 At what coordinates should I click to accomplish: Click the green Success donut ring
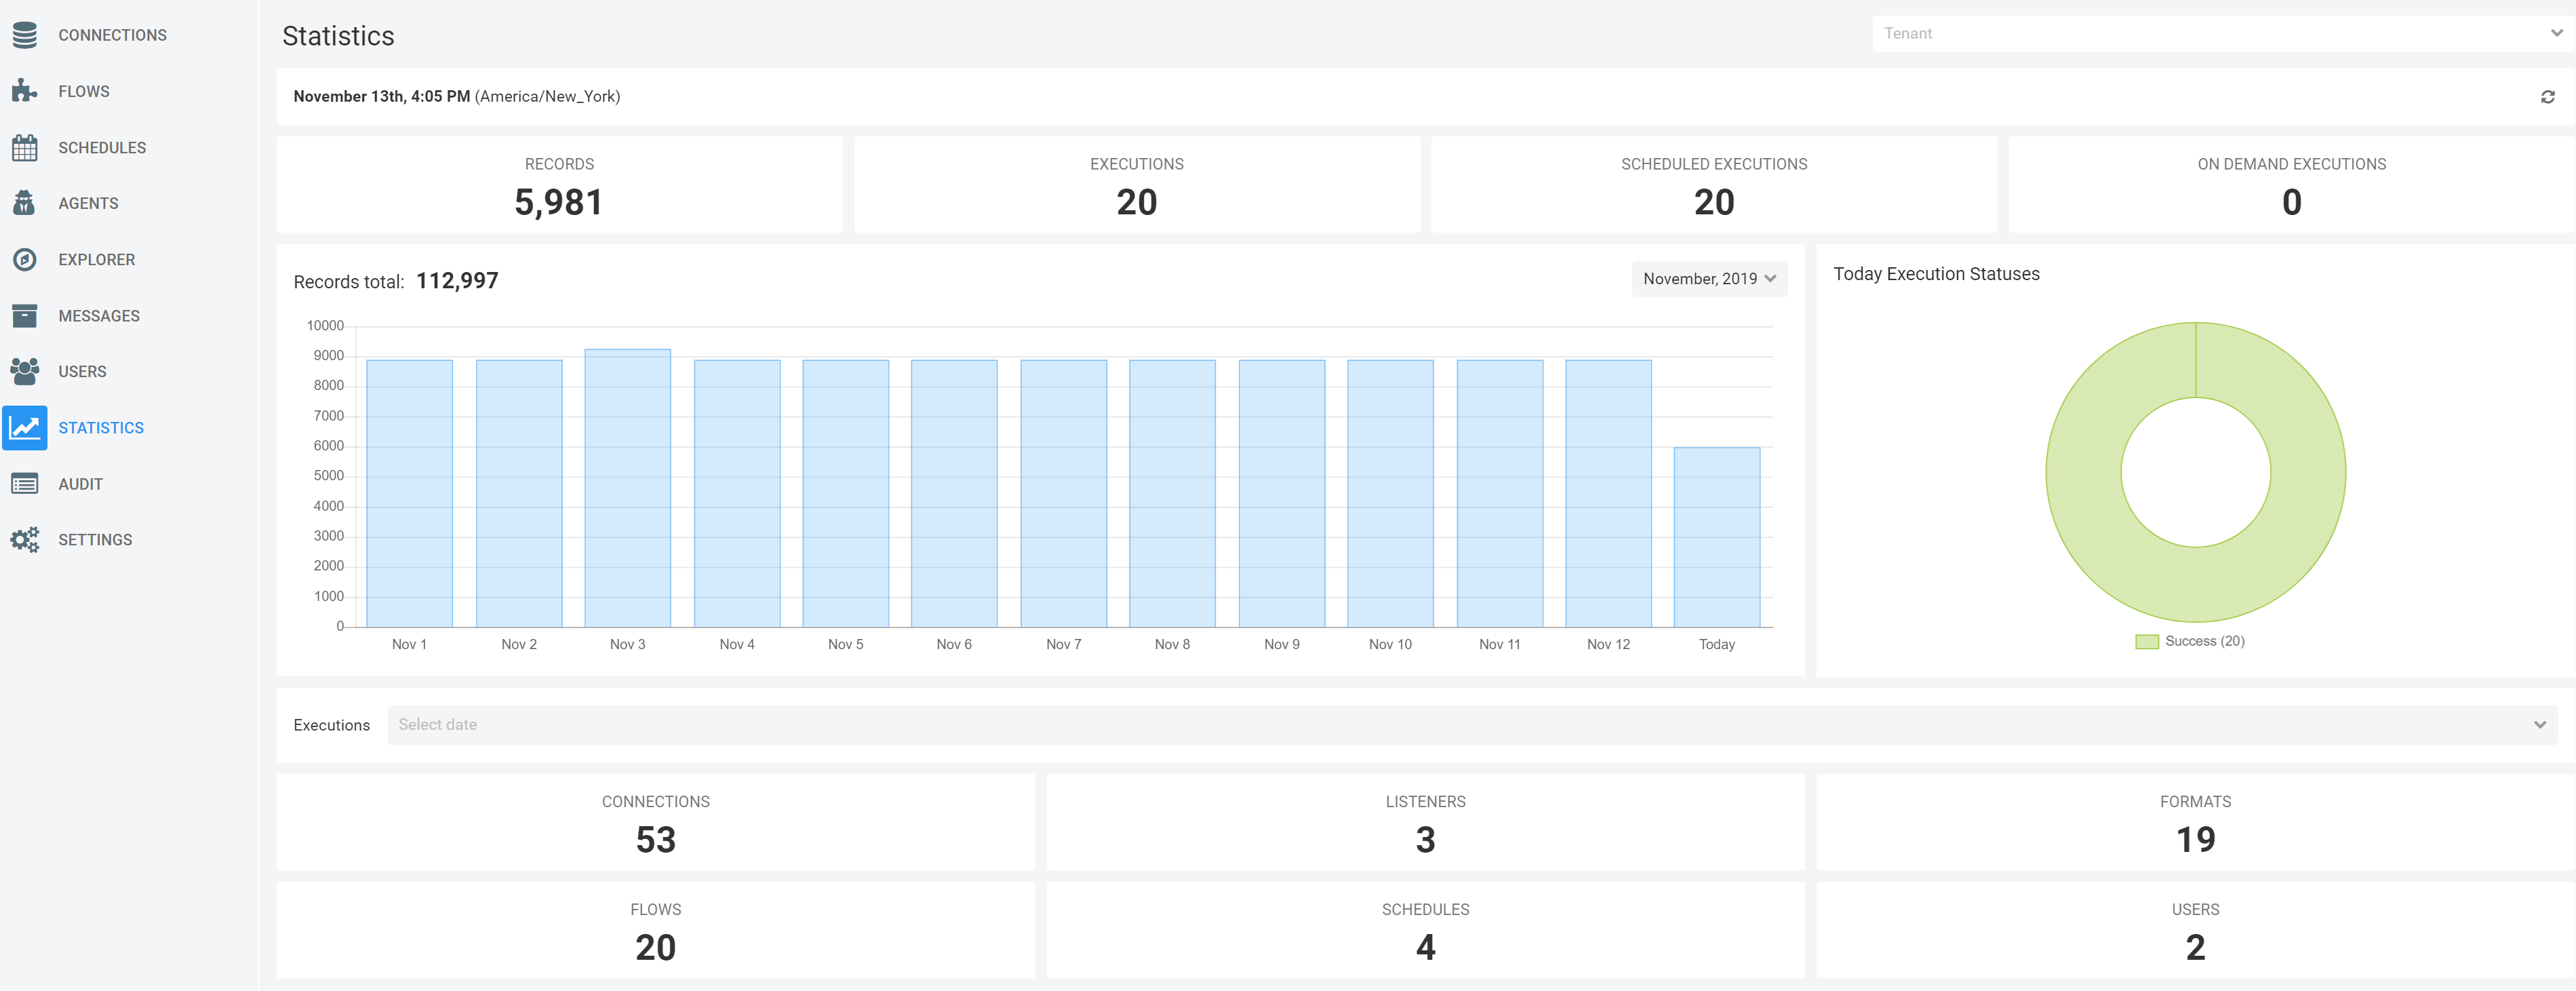[2083, 472]
